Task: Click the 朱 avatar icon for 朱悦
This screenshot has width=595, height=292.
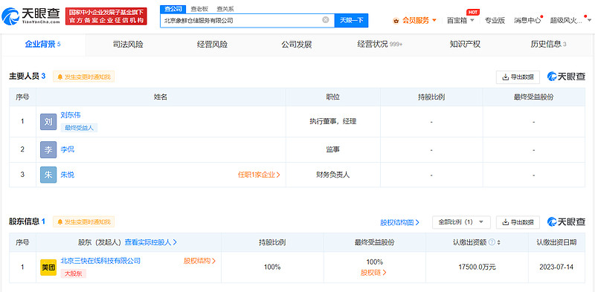Action: click(x=48, y=175)
